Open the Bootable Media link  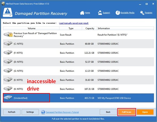127,13
